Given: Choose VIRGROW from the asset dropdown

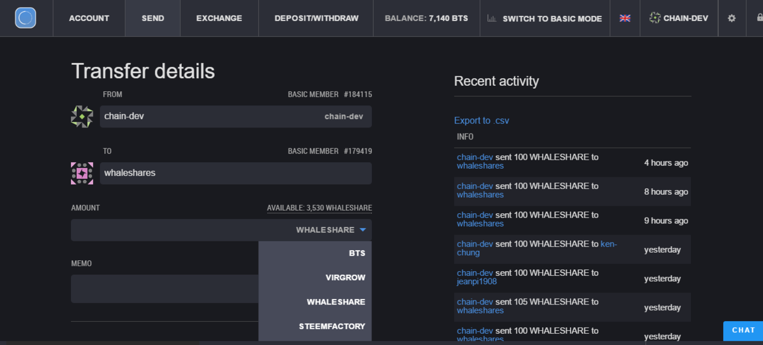Looking at the screenshot, I should click(315, 278).
